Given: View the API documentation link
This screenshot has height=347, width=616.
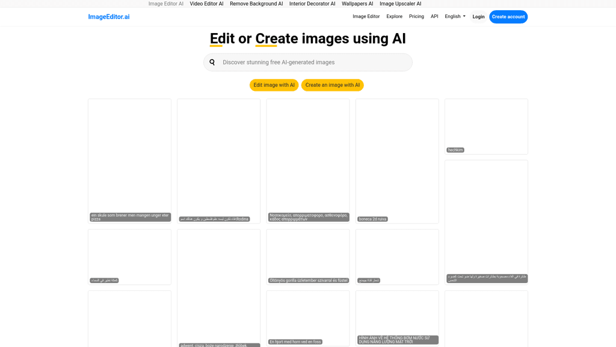Looking at the screenshot, I should [x=434, y=16].
